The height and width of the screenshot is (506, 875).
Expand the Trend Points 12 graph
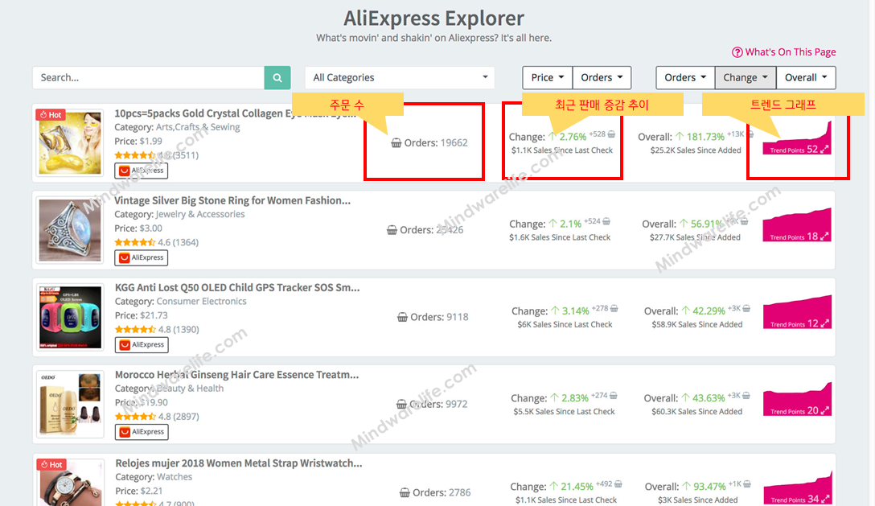point(798,312)
